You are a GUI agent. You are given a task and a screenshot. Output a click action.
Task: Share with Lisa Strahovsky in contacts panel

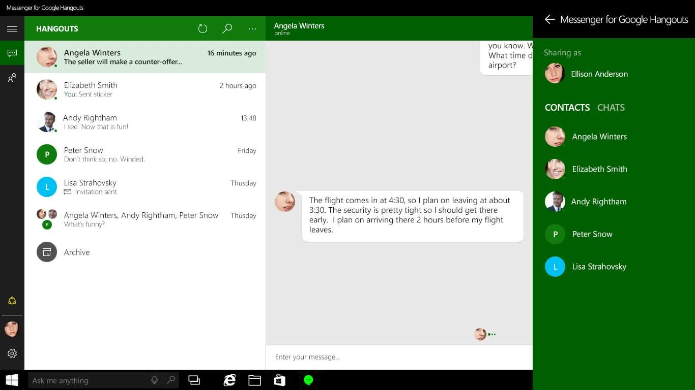click(x=614, y=267)
